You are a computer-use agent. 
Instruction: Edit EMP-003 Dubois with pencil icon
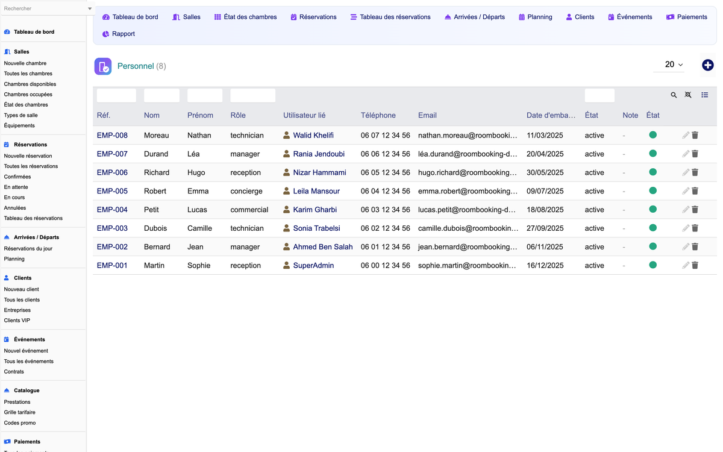(x=686, y=228)
